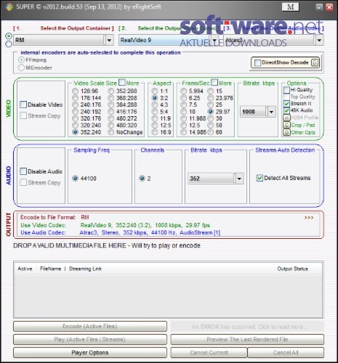The height and width of the screenshot is (363, 338).
Task: Toggle video Stream Copy checkbox
Action: pyautogui.click(x=23, y=115)
